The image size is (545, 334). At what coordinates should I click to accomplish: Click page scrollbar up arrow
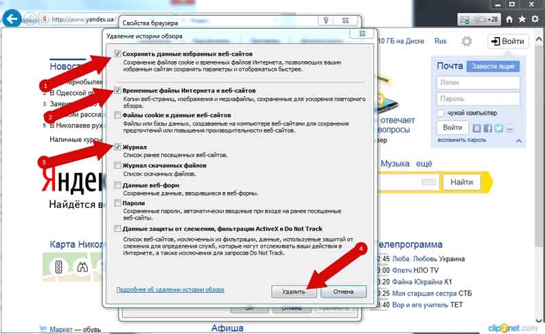click(539, 38)
